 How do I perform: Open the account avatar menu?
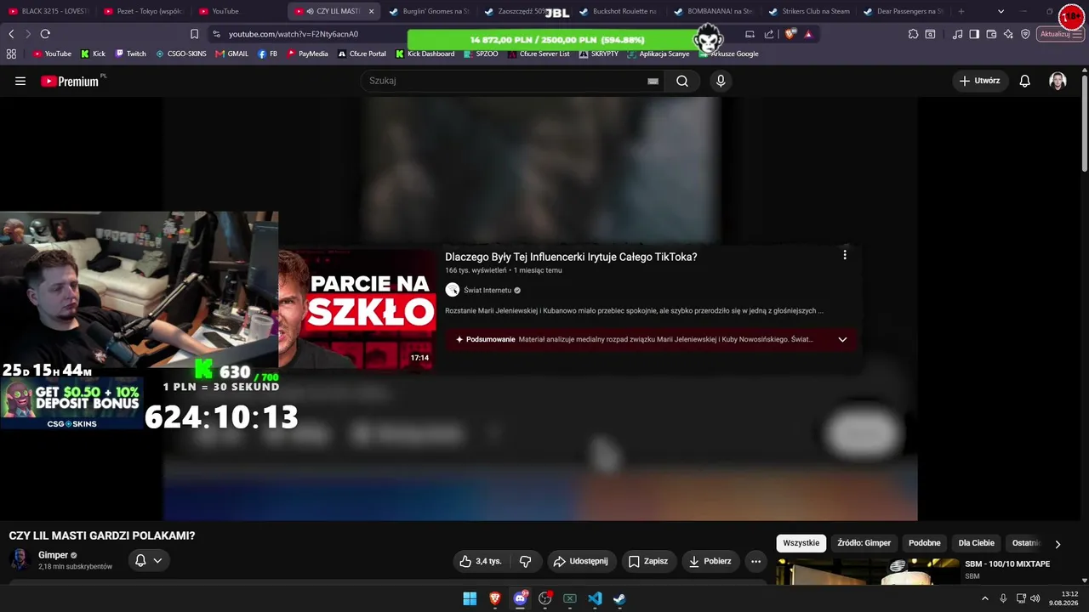tap(1058, 81)
